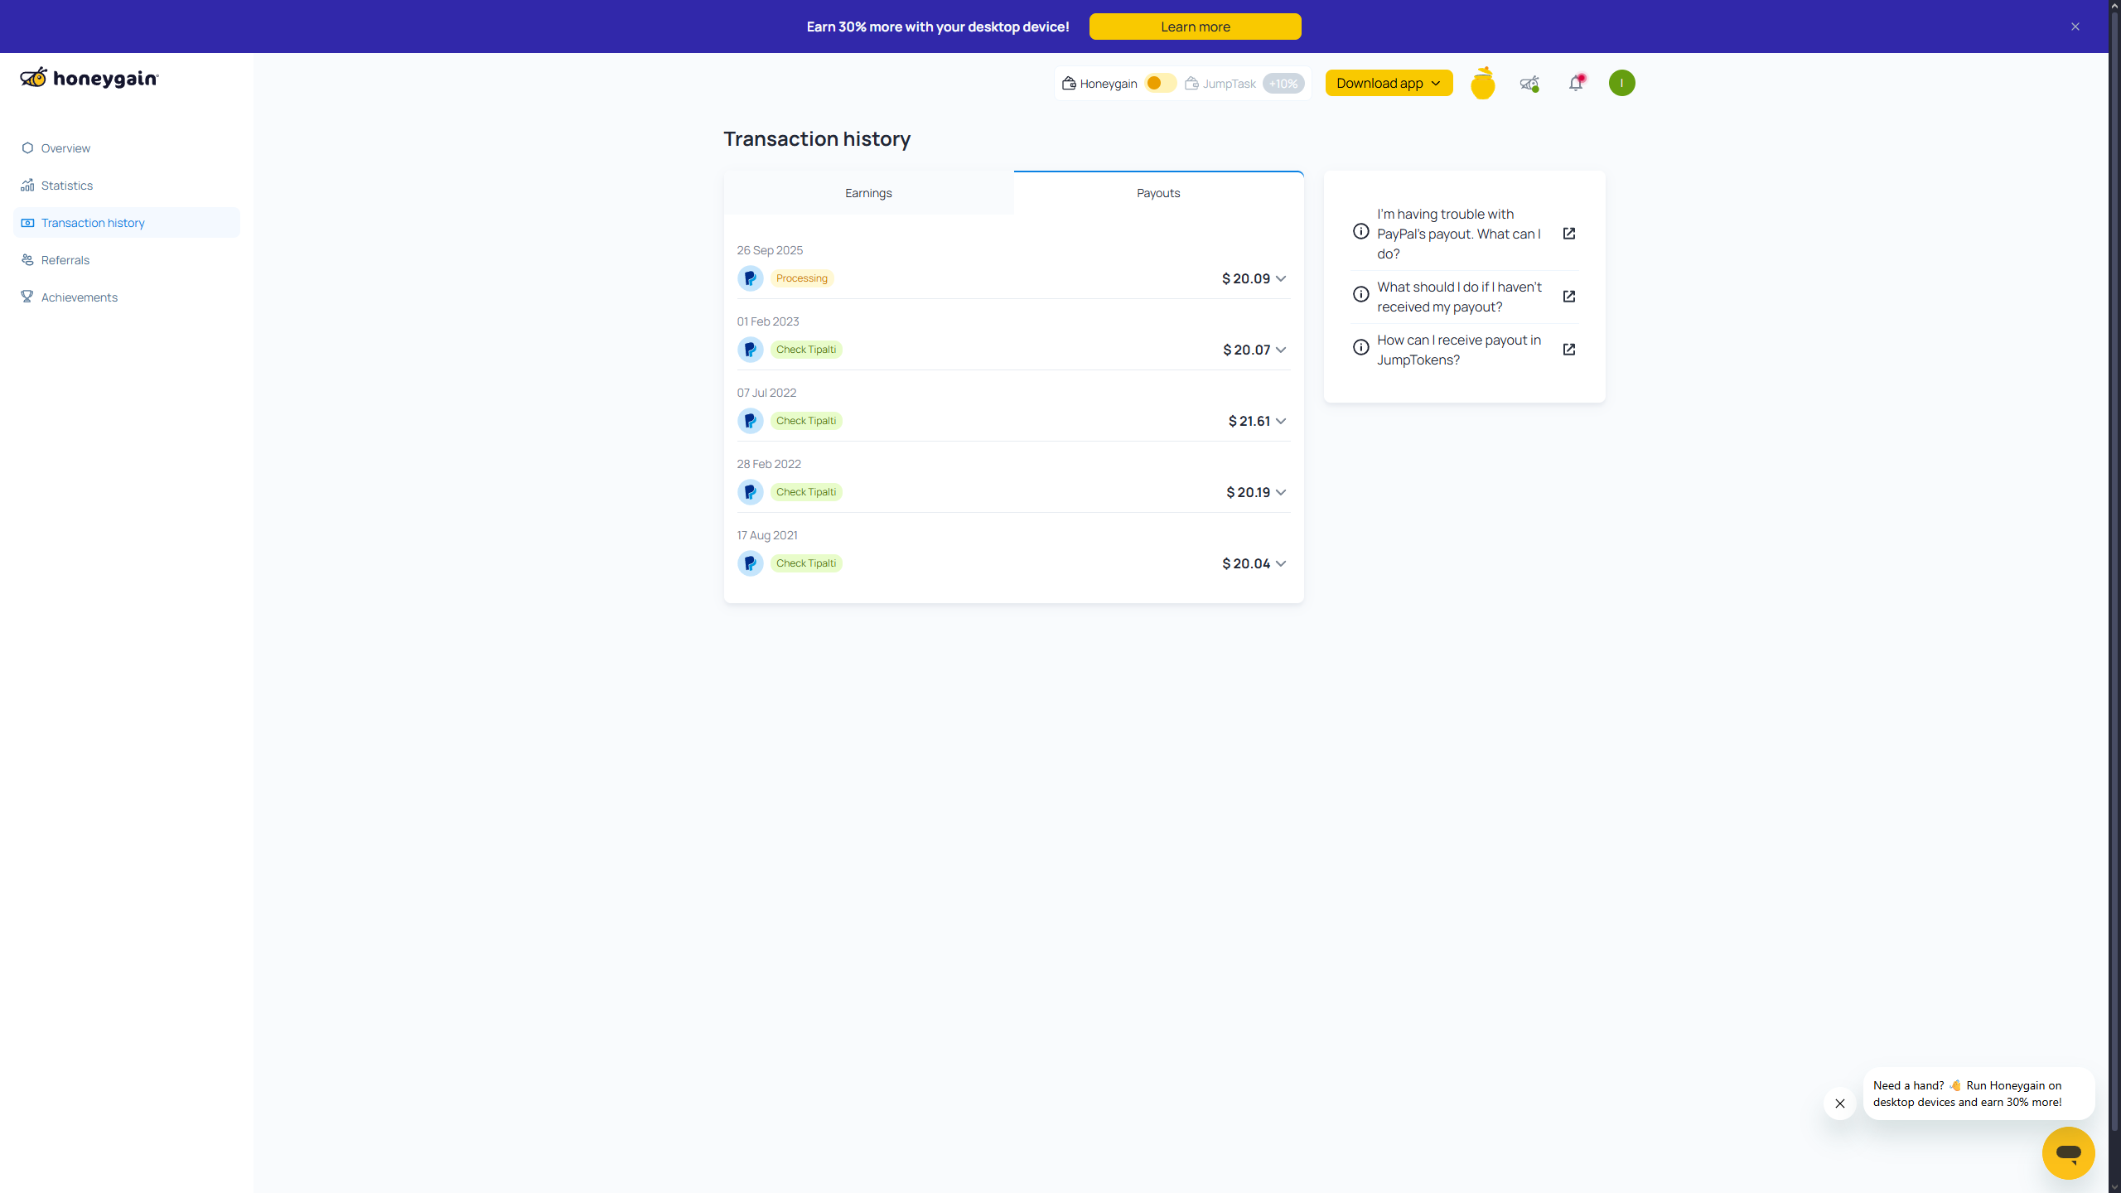Dismiss the 'Need a hand?' chat popup

[x=1839, y=1104]
